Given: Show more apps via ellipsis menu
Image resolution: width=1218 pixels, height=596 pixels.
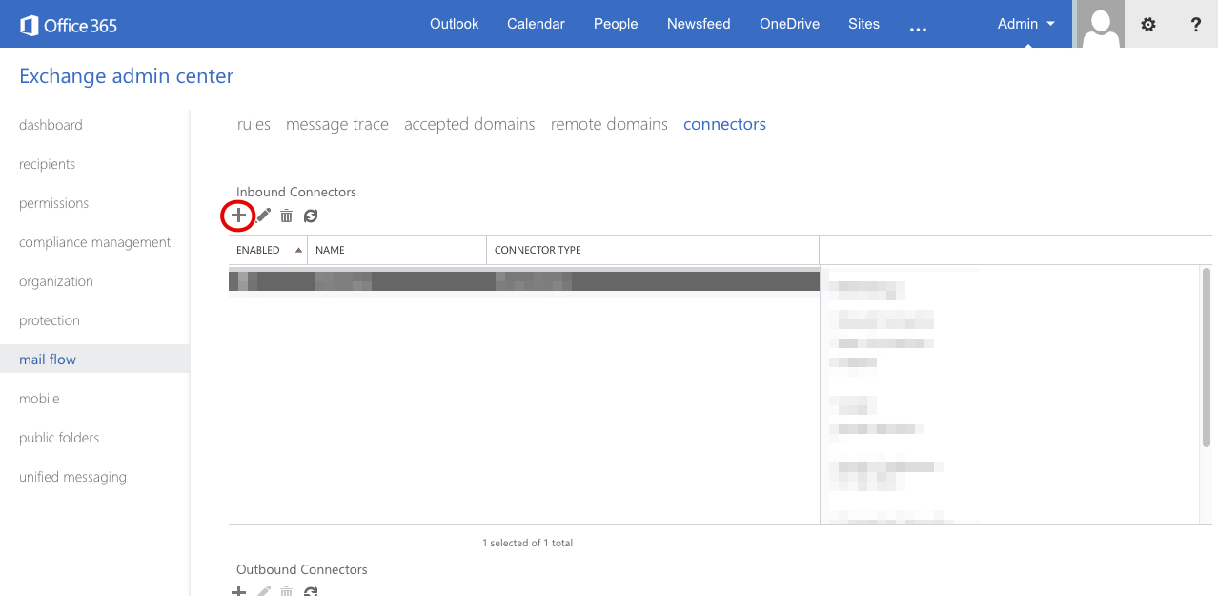Looking at the screenshot, I should [918, 27].
